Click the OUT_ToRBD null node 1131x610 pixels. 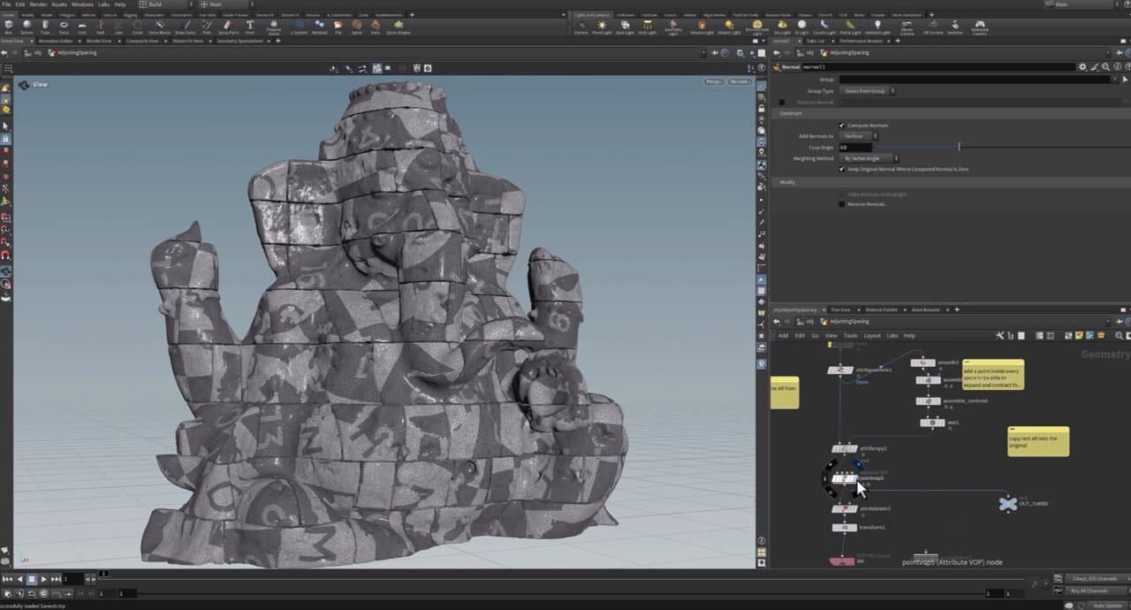tap(1008, 503)
